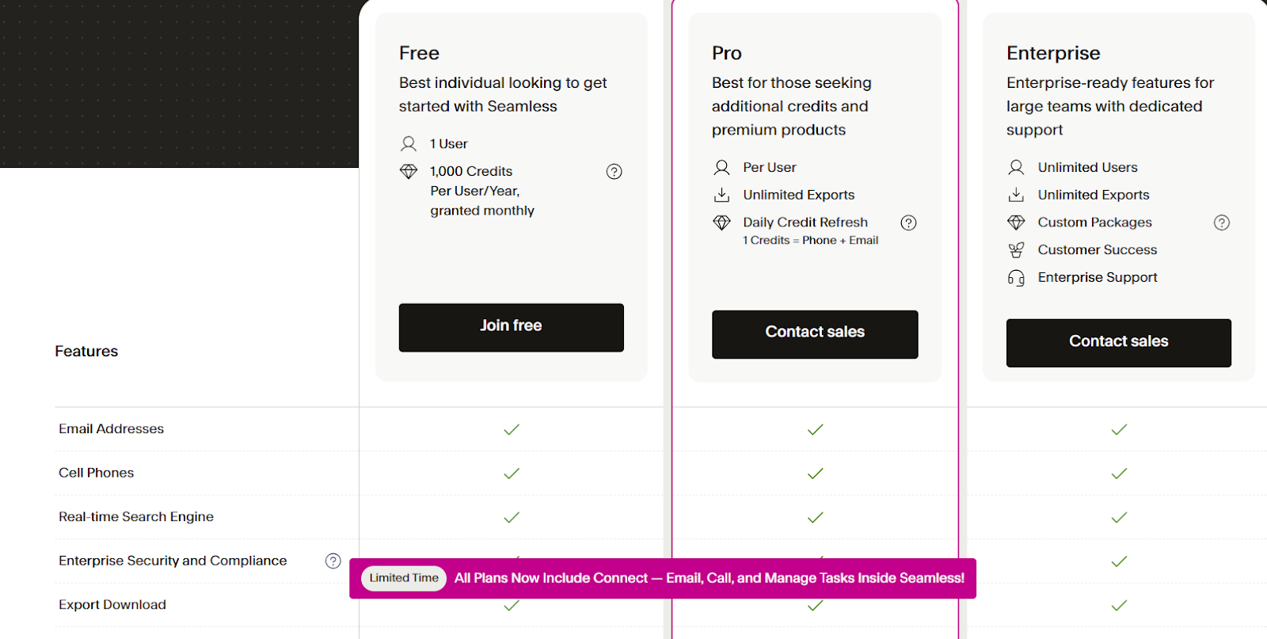Click the Customer Success plant icon
The height and width of the screenshot is (639, 1267).
point(1017,249)
